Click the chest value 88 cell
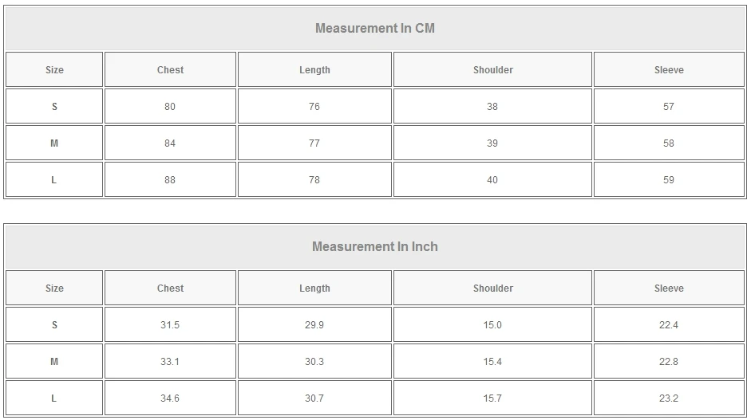This screenshot has height=420, width=751. (170, 180)
